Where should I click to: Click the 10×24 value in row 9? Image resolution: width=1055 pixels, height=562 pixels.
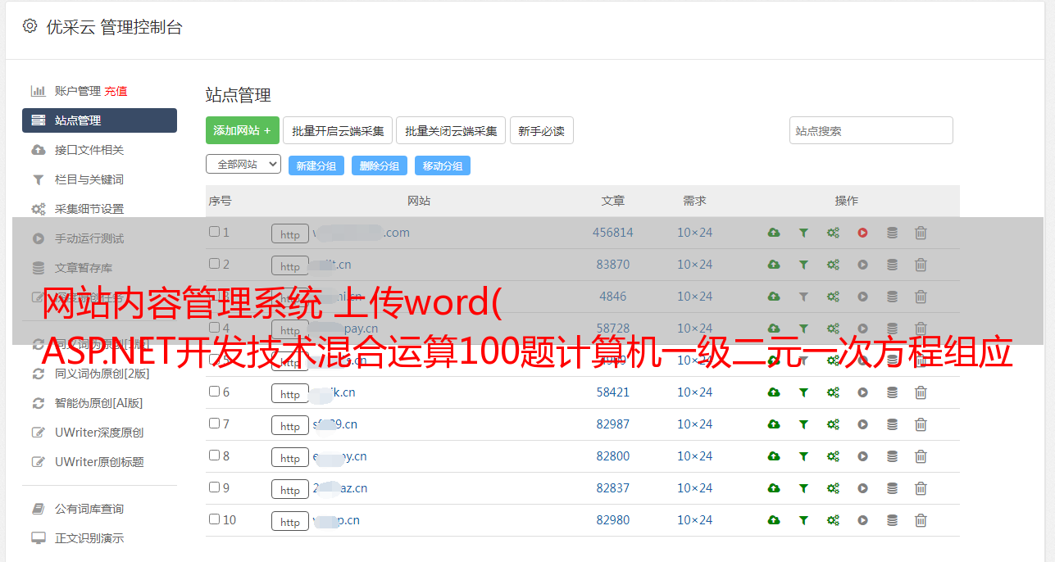pos(695,488)
